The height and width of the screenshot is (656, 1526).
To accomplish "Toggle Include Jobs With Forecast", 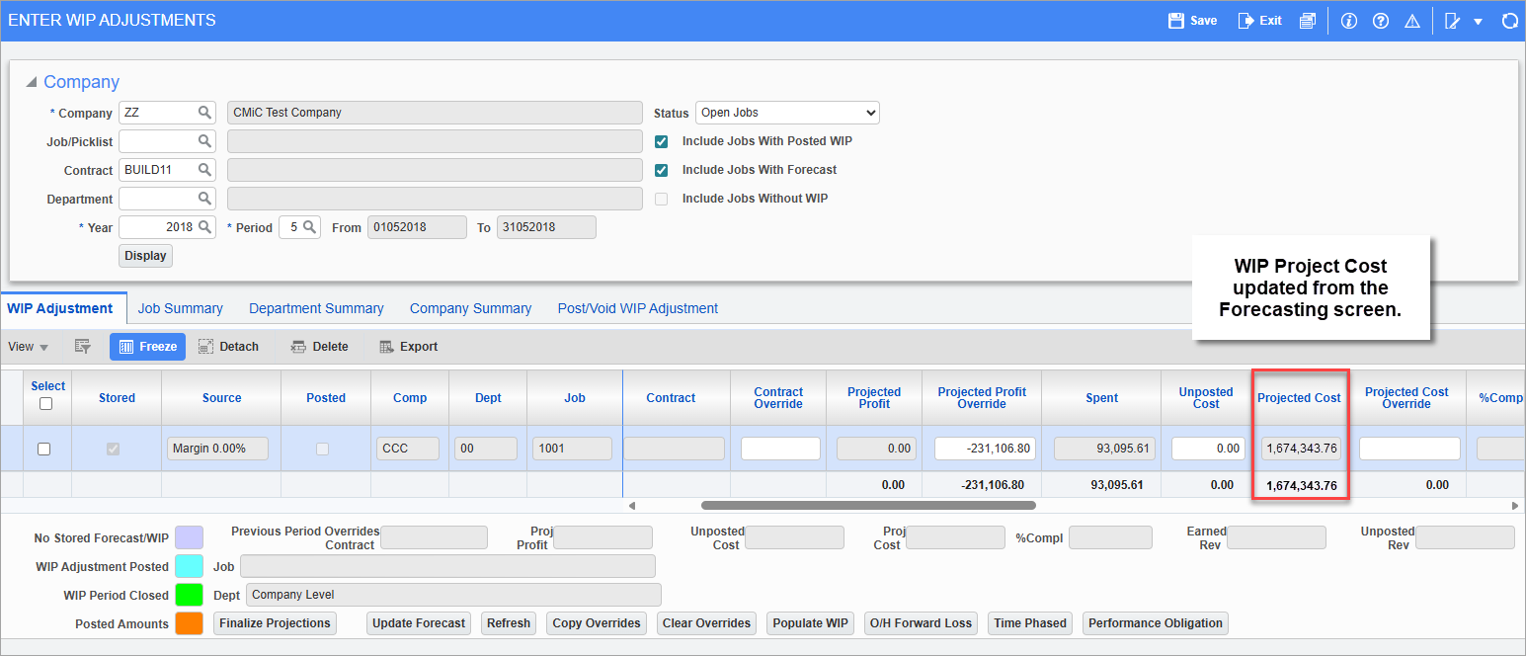I will 662,170.
